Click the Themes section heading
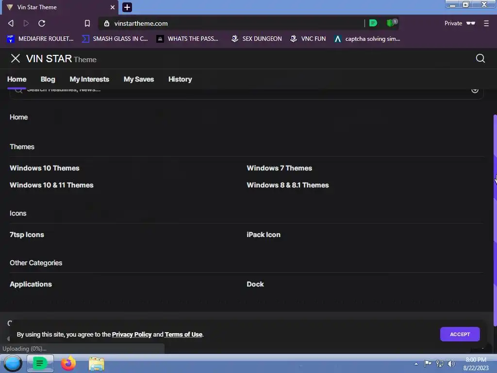497x373 pixels. click(x=22, y=147)
